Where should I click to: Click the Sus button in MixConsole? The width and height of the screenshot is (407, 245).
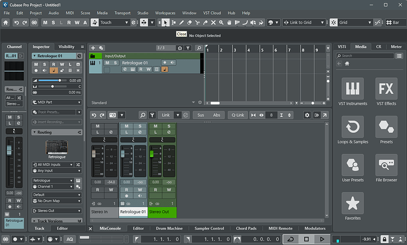coord(201,115)
